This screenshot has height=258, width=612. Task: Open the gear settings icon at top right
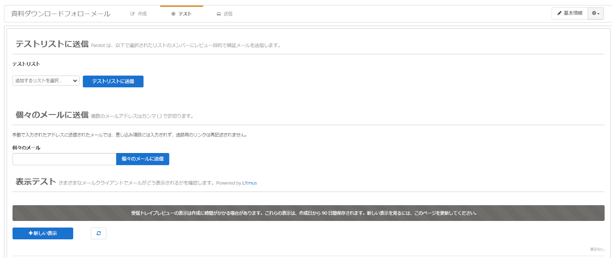click(594, 13)
